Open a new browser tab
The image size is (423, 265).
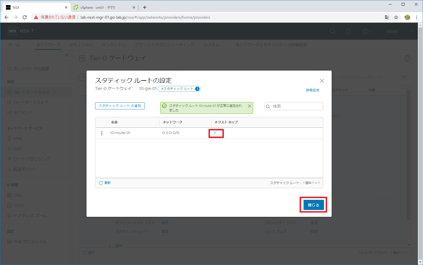point(145,7)
